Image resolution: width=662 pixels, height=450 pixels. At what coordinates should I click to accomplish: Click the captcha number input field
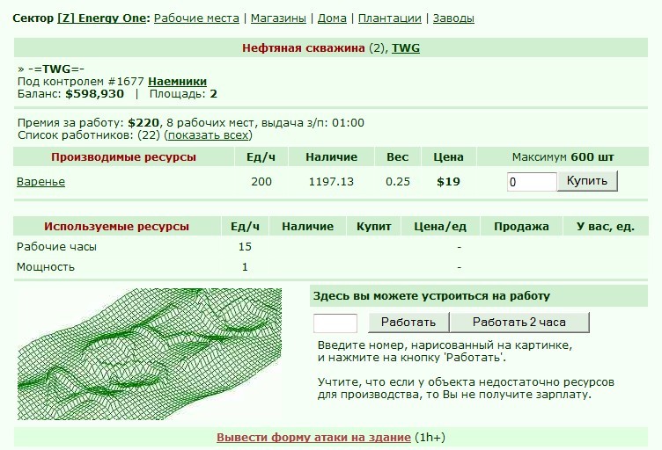tap(335, 323)
